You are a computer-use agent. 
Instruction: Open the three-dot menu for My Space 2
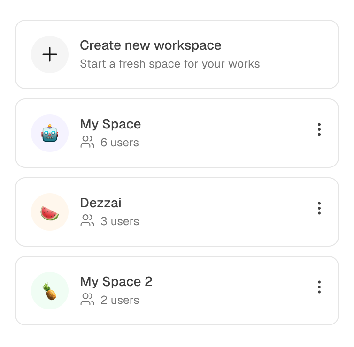pos(319,287)
